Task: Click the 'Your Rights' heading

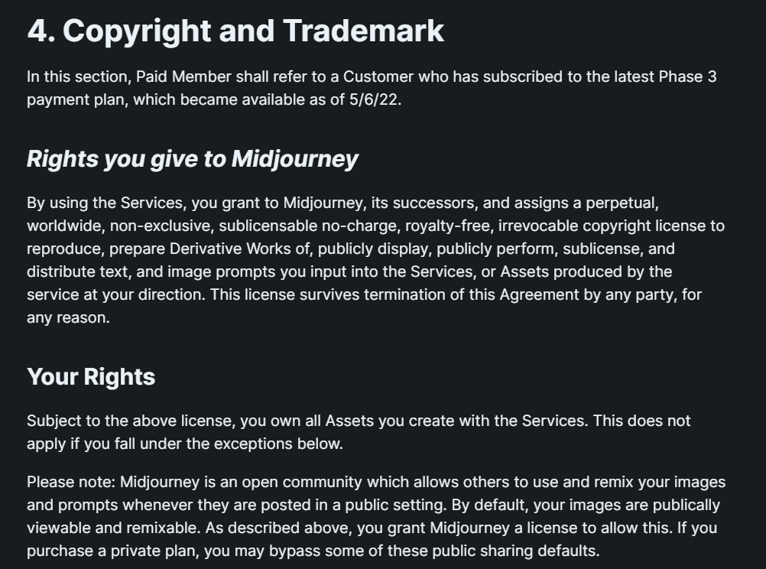Action: [x=91, y=377]
